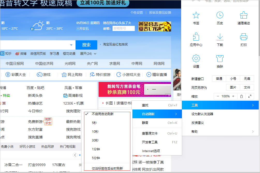Click the 中国日报网 news link
Viewport: 260px width, 173px height.
tap(15, 64)
